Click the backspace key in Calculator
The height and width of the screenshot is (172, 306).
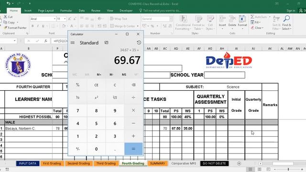click(133, 85)
